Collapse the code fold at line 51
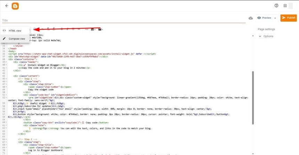The width and height of the screenshot is (299, 155). coord(6,95)
